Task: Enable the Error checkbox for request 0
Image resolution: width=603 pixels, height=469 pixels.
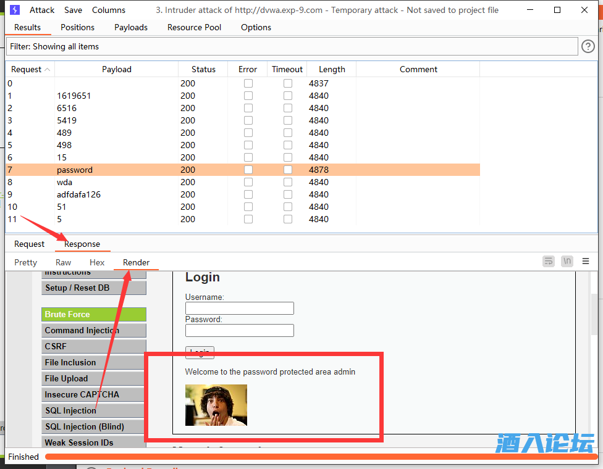Action: click(248, 83)
